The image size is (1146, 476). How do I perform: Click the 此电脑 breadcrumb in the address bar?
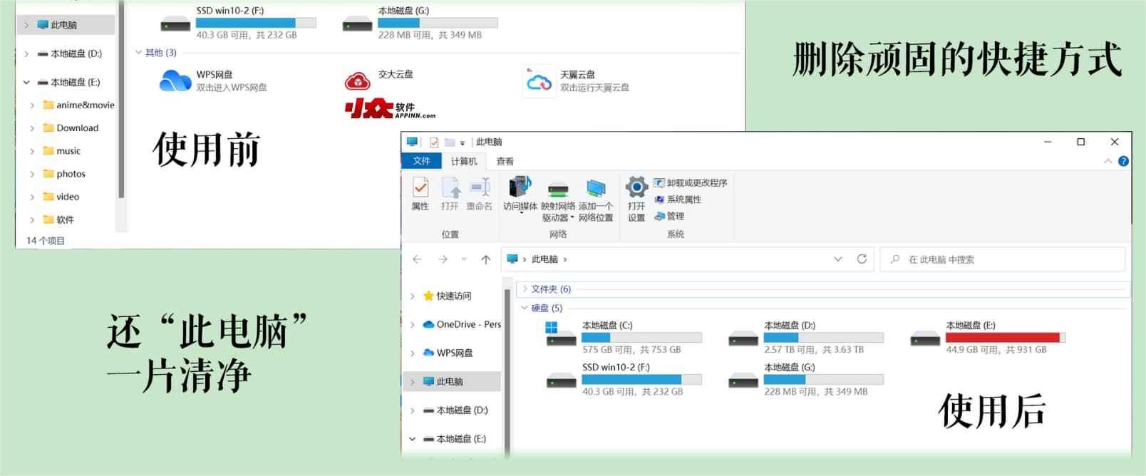pyautogui.click(x=544, y=259)
